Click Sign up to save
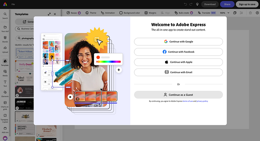This screenshot has height=141, width=260. (247, 4)
